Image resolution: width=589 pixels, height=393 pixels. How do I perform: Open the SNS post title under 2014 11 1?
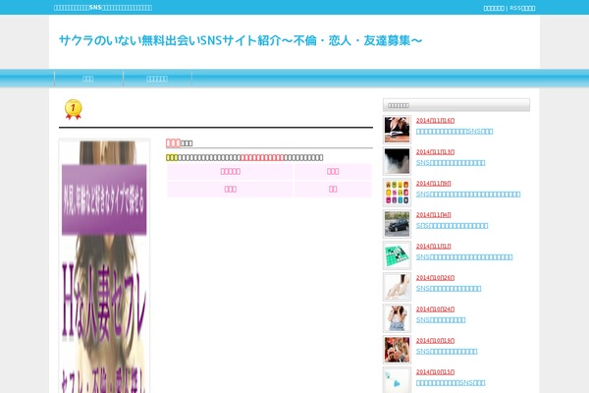[x=464, y=257]
